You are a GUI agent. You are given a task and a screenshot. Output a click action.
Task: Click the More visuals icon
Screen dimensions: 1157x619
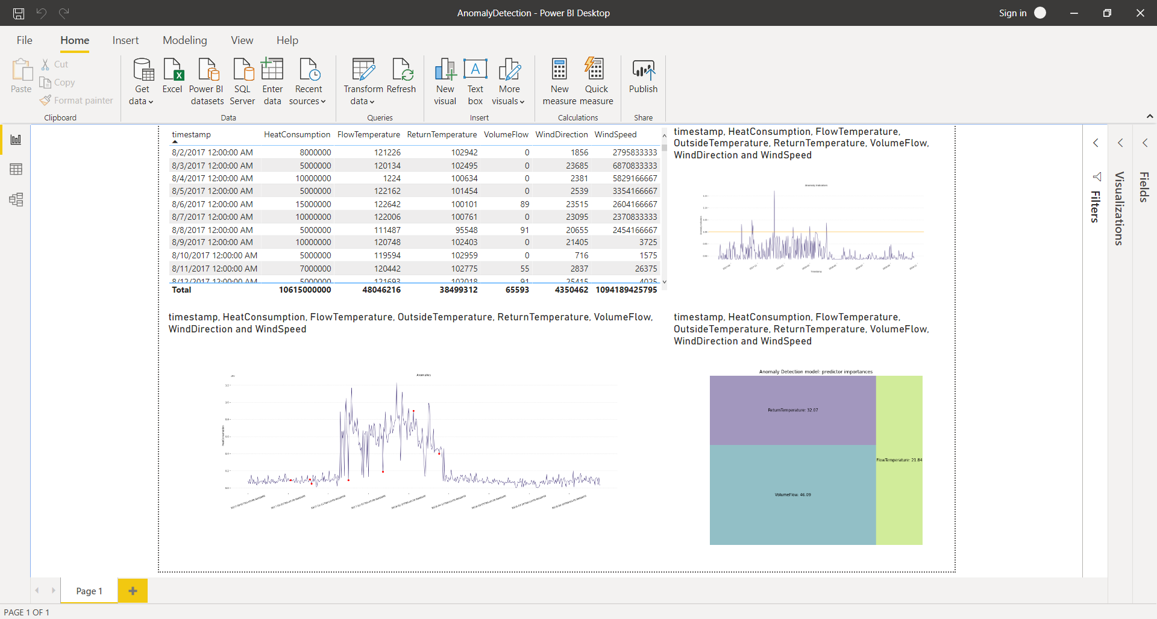tap(509, 69)
